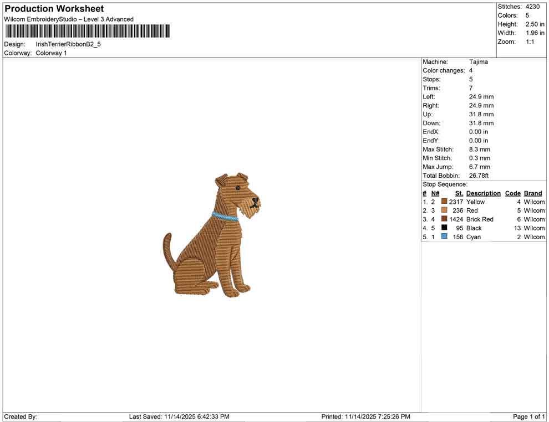The image size is (549, 422).
Task: Click the Stop Sequence section header
Action: pos(444,184)
